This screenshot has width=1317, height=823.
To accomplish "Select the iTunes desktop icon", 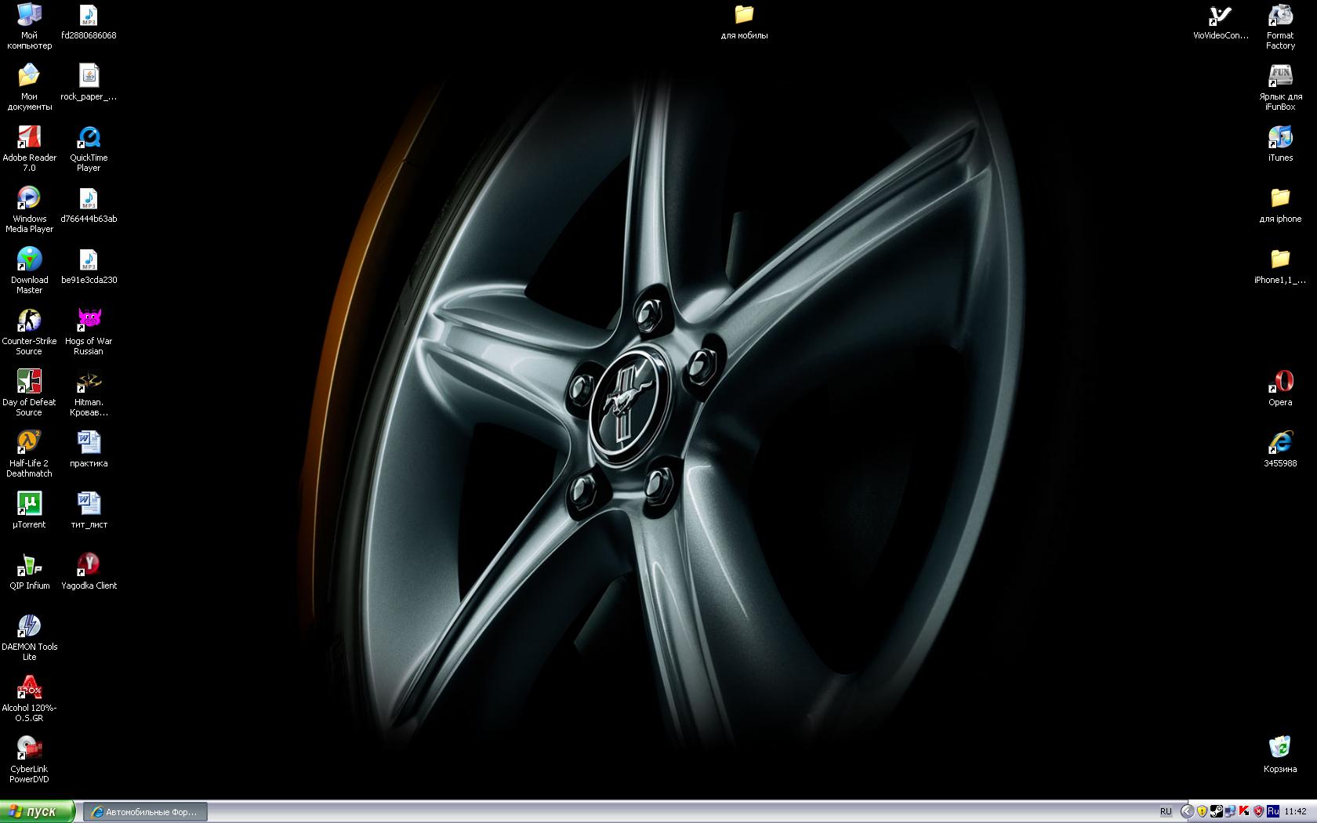I will click(1280, 137).
